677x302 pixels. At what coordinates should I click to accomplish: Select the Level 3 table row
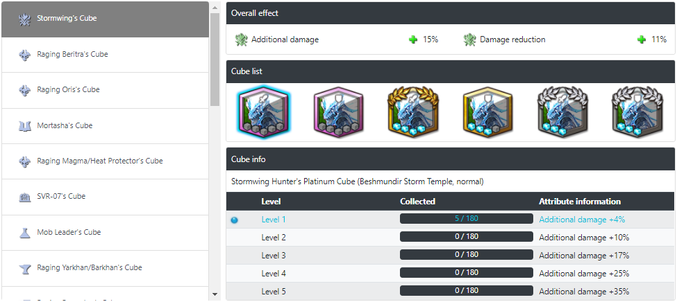click(x=451, y=256)
